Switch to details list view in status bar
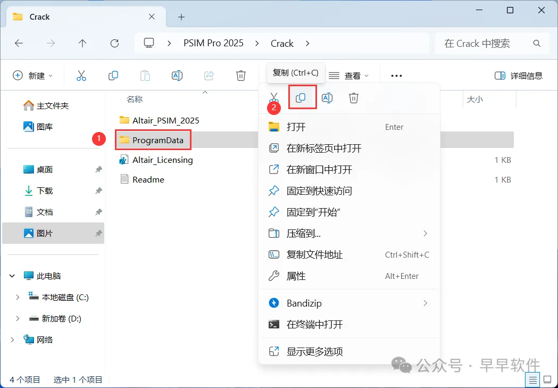The width and height of the screenshot is (558, 388). coord(533,379)
